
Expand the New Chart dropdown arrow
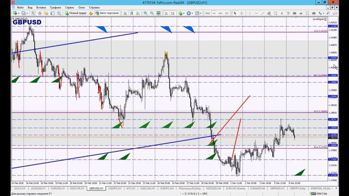coord(19,13)
